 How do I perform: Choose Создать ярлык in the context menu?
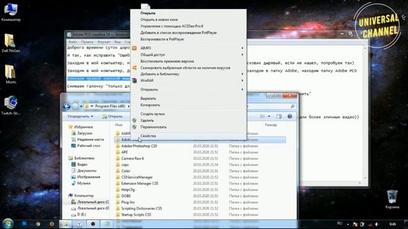(x=189, y=114)
